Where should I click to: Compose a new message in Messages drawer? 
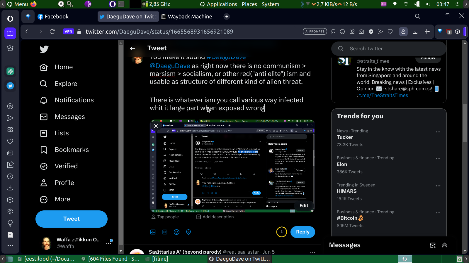(433, 245)
